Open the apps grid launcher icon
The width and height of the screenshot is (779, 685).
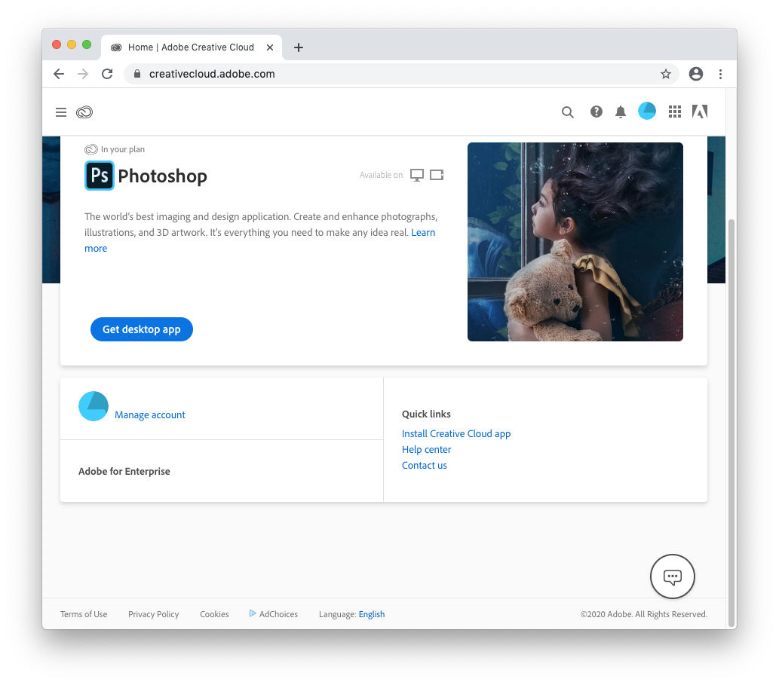click(x=675, y=112)
